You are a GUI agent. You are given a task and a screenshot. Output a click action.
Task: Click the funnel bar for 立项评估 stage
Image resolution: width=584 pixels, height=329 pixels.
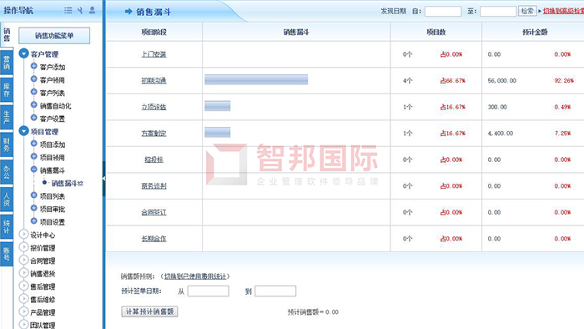click(x=218, y=106)
